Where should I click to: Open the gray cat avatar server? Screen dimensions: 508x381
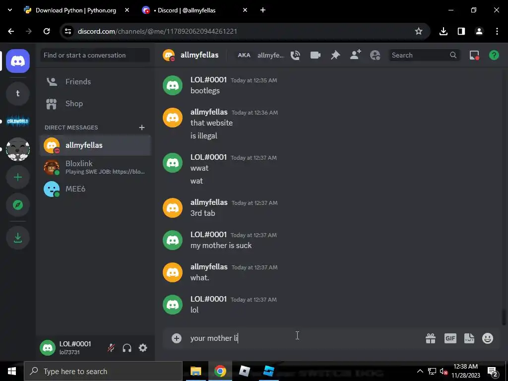click(18, 149)
